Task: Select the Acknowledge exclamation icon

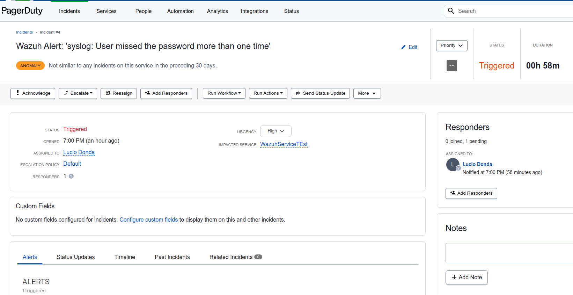Action: (17, 93)
